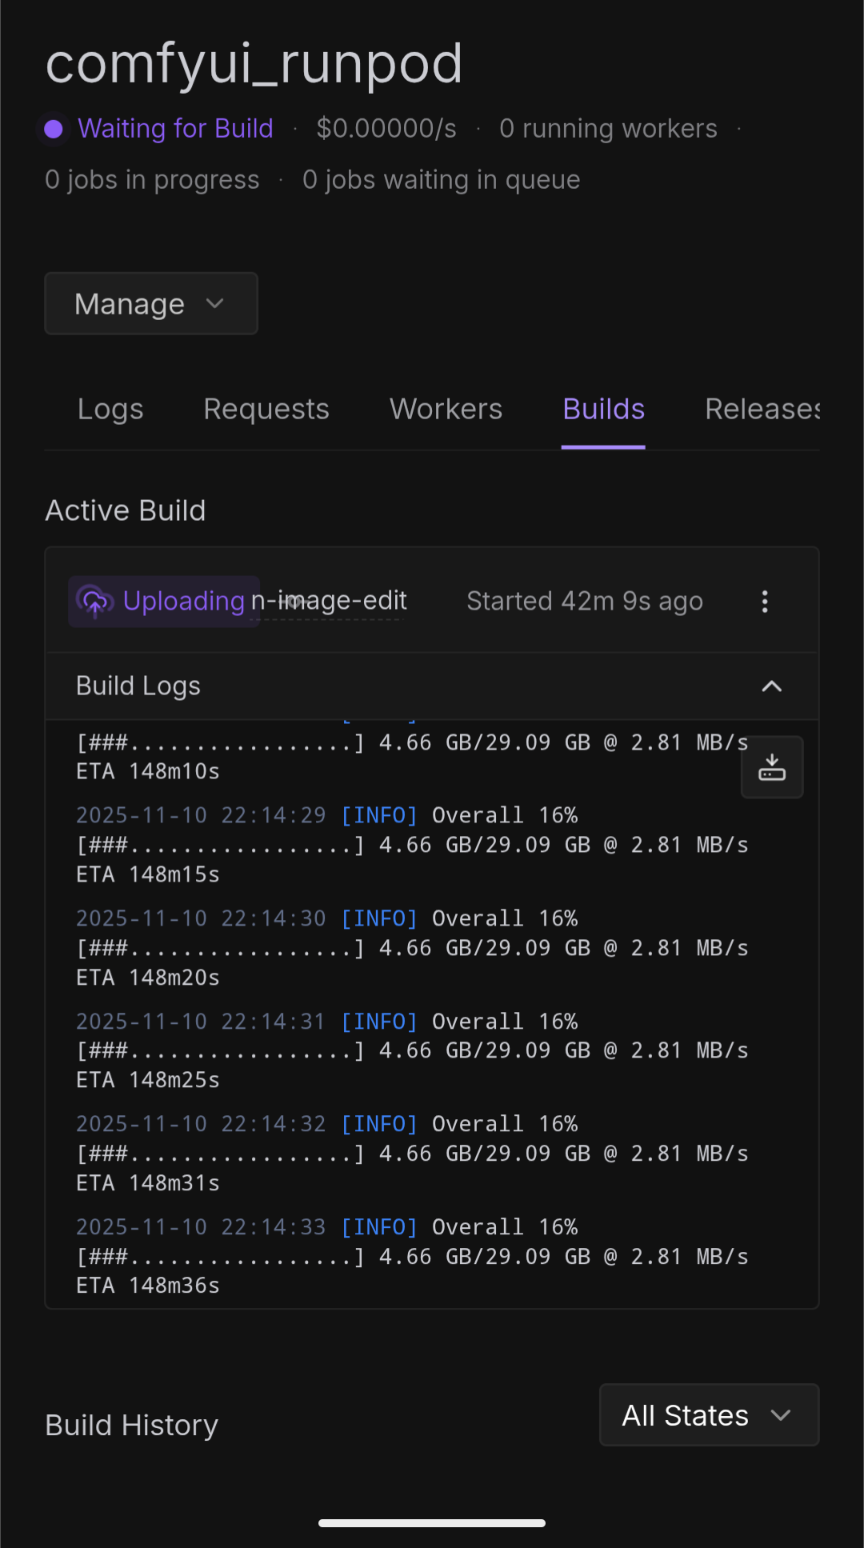Click the purple Waiting for Build status dot
Viewport: 864px width, 1548px height.
[53, 128]
